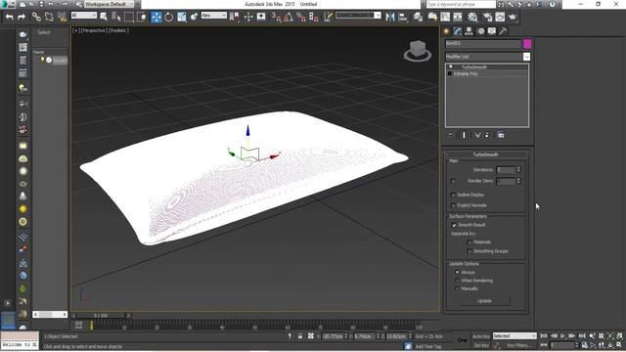Toggle the Angle Snap button
The image size is (626, 352).
coord(289,17)
